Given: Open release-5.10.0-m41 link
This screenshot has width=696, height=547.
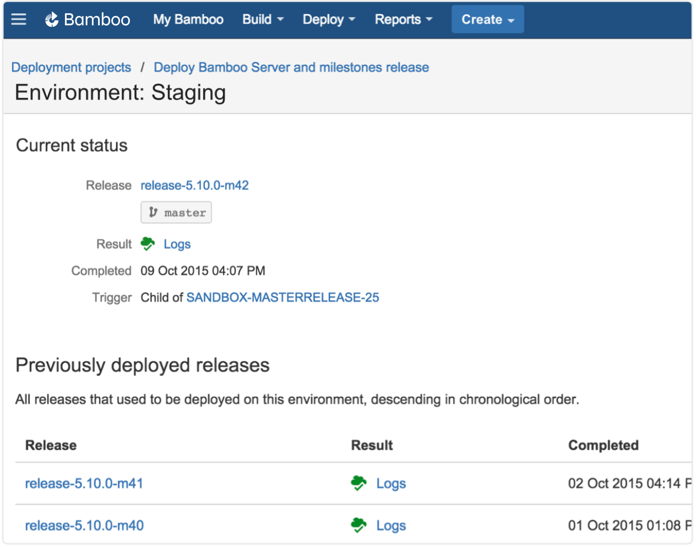Looking at the screenshot, I should (84, 483).
